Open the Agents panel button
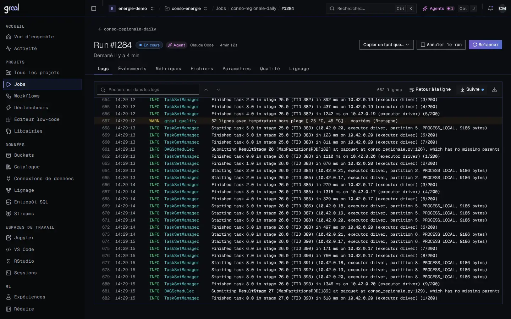The height and width of the screenshot is (319, 511). (x=438, y=9)
